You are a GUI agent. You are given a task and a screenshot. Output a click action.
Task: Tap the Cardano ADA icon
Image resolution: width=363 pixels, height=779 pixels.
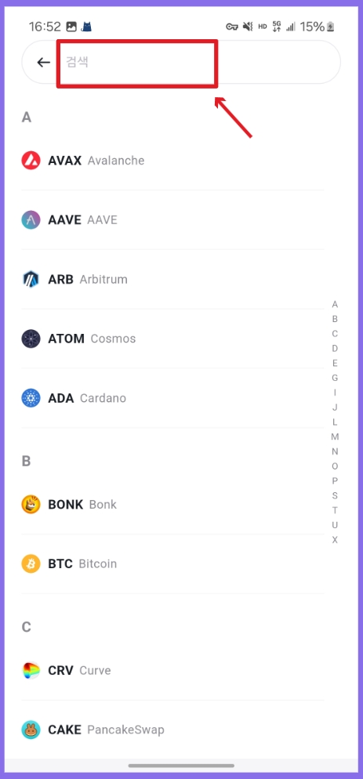coord(31,398)
